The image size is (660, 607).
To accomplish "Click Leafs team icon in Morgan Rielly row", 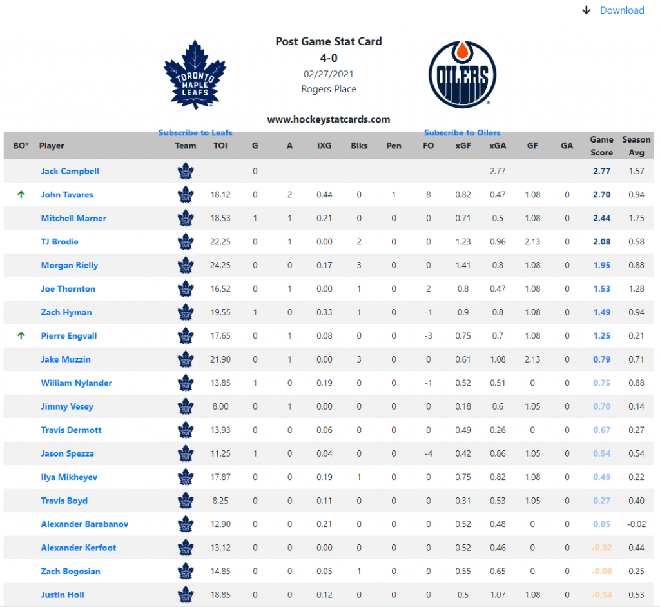I will click(x=186, y=266).
